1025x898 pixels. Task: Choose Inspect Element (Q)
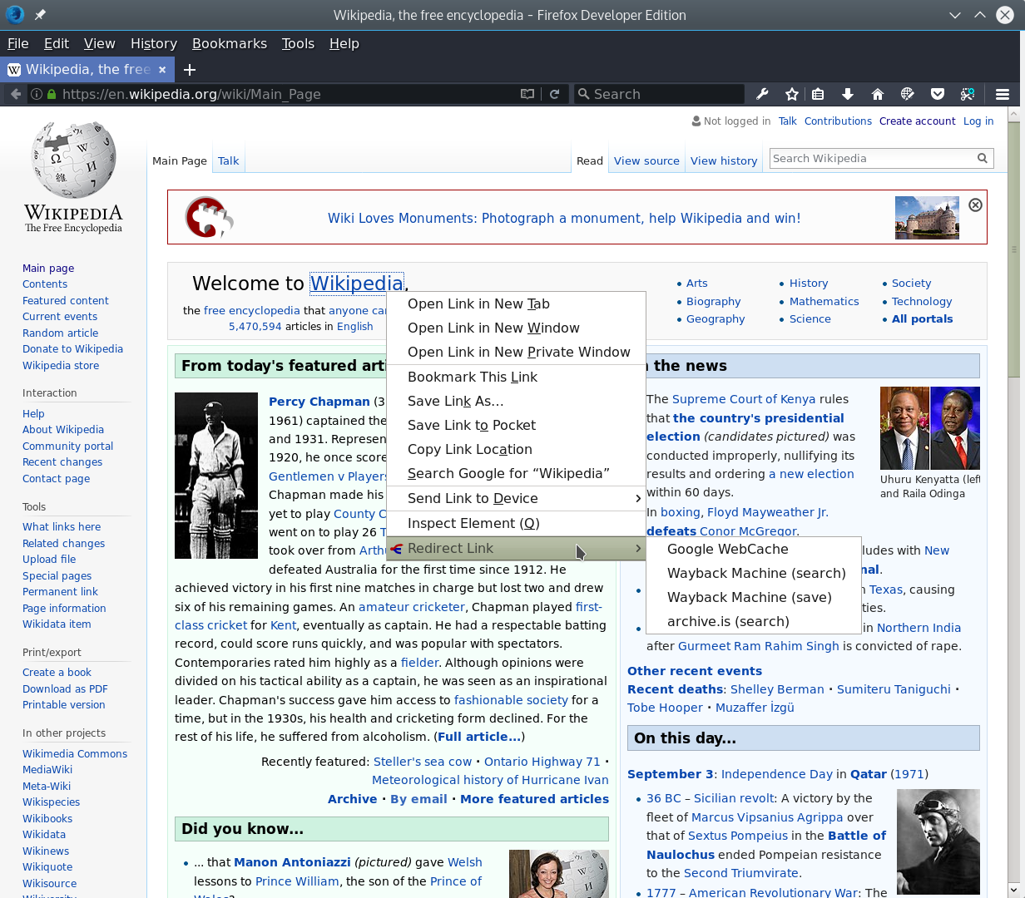click(516, 523)
